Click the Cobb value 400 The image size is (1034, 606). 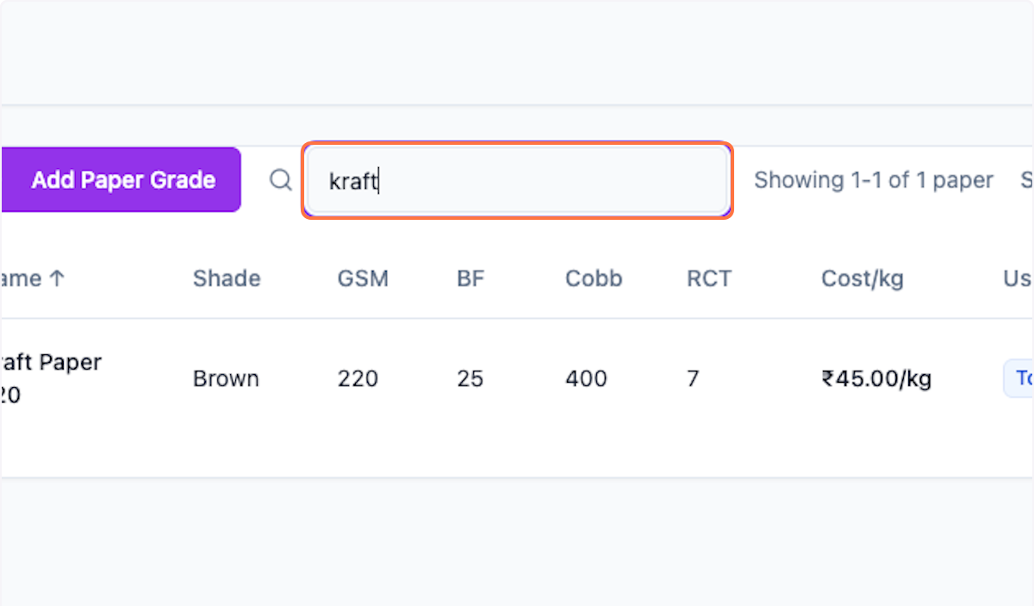(586, 378)
